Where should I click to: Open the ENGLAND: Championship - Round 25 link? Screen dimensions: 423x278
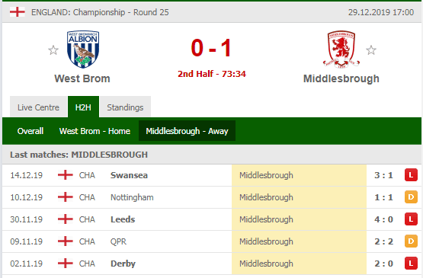[x=100, y=12]
